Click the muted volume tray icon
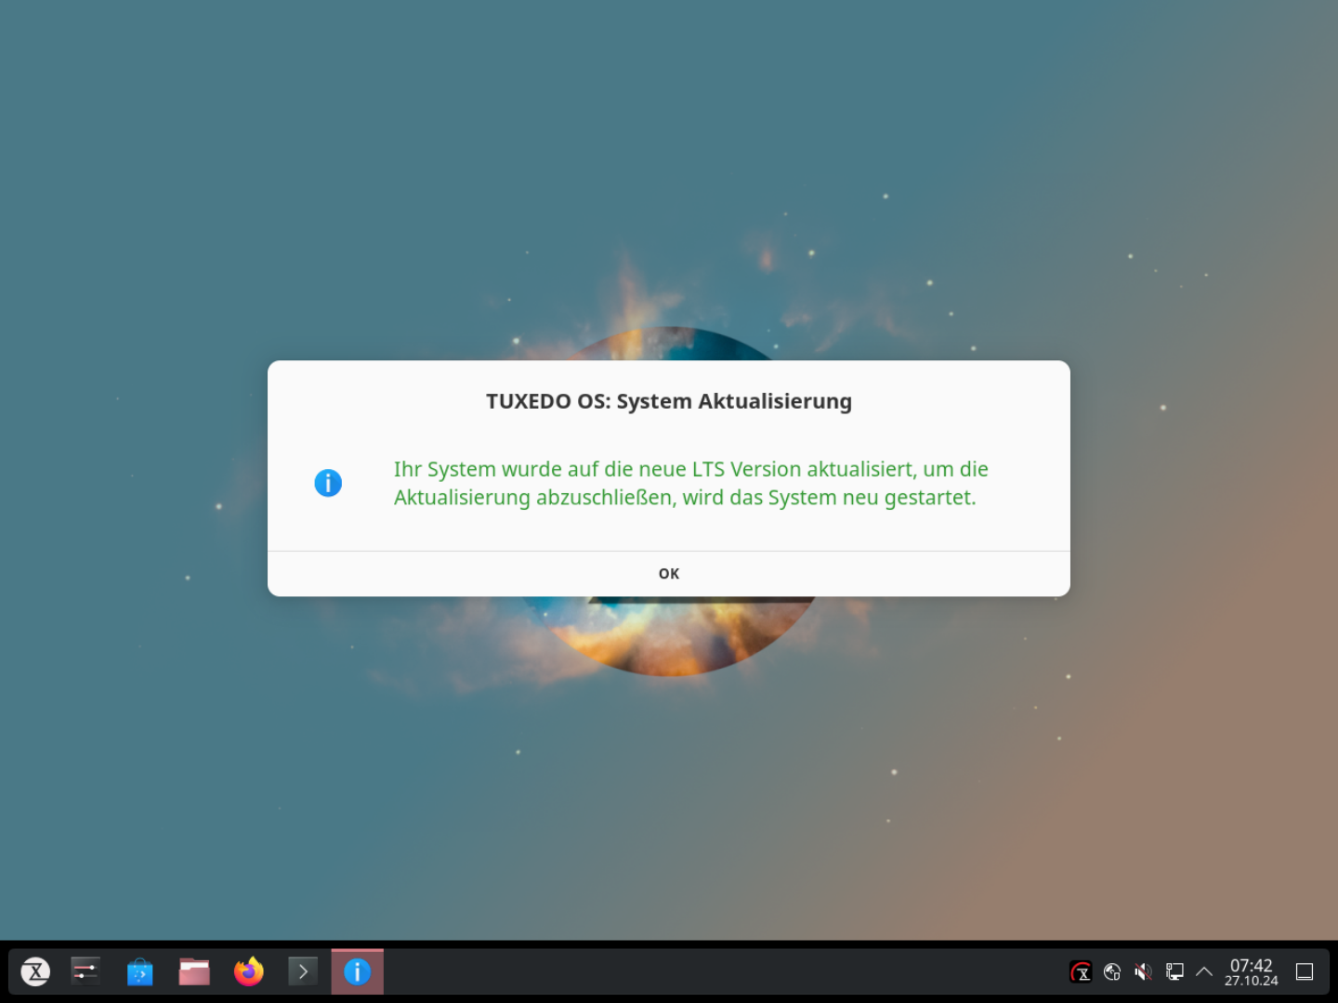Viewport: 1338px width, 1003px height. [x=1144, y=971]
